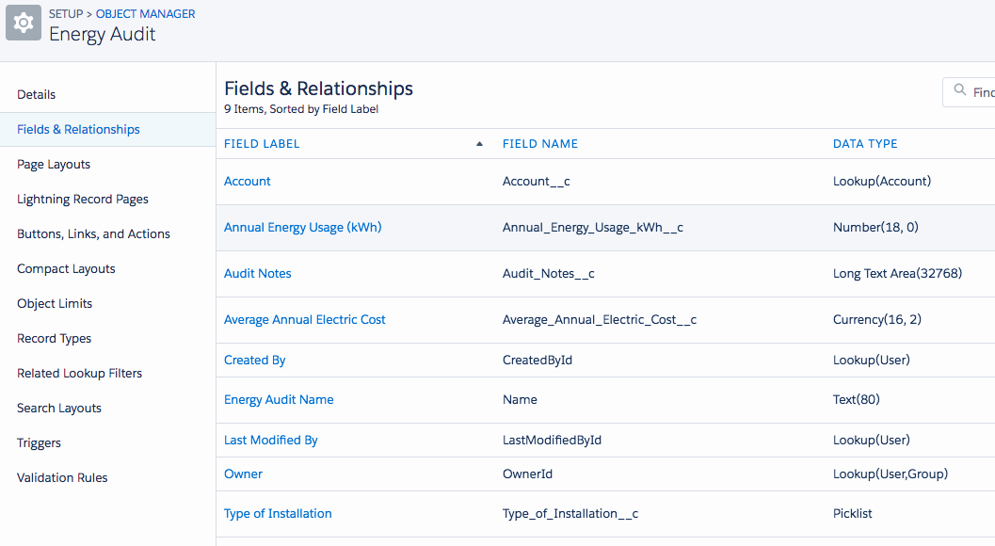This screenshot has height=546, width=995.
Task: Open Page Layouts section
Action: pos(54,164)
